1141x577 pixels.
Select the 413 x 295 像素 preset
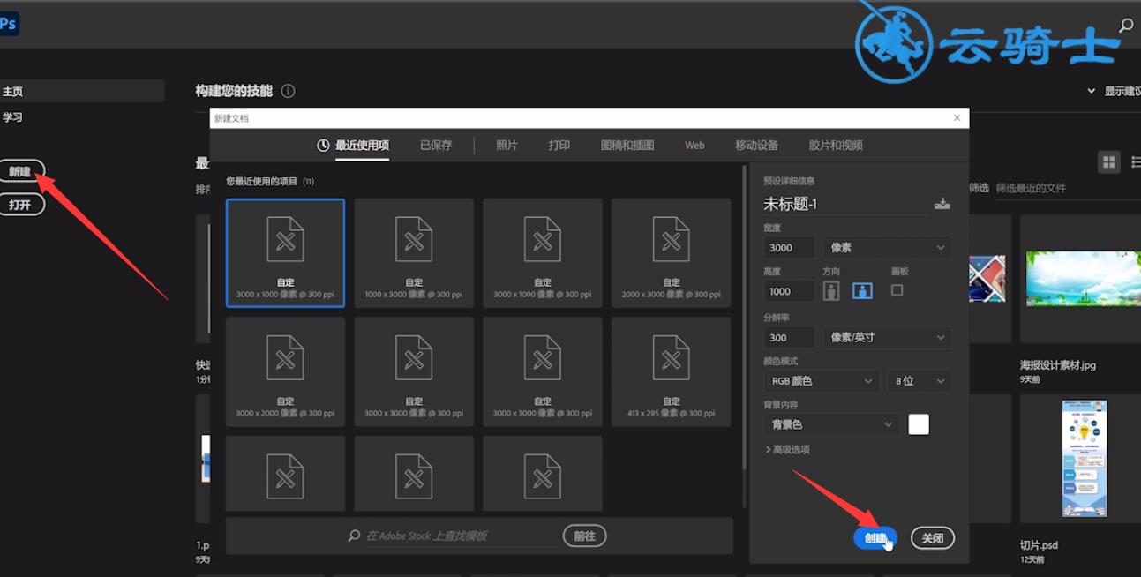point(672,371)
